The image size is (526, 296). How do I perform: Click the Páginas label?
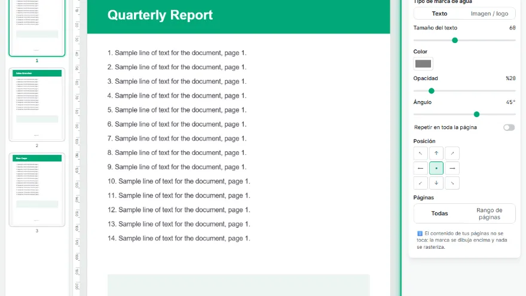click(423, 198)
